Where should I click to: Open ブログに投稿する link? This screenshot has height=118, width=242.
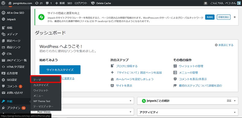click(x=126, y=66)
